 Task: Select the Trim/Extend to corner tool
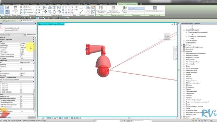(x=59, y=12)
